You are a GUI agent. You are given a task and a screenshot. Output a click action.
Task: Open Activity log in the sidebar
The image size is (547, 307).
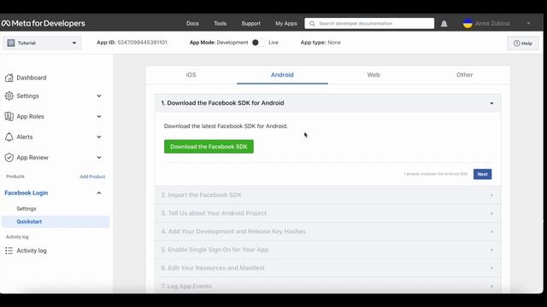[x=32, y=251]
